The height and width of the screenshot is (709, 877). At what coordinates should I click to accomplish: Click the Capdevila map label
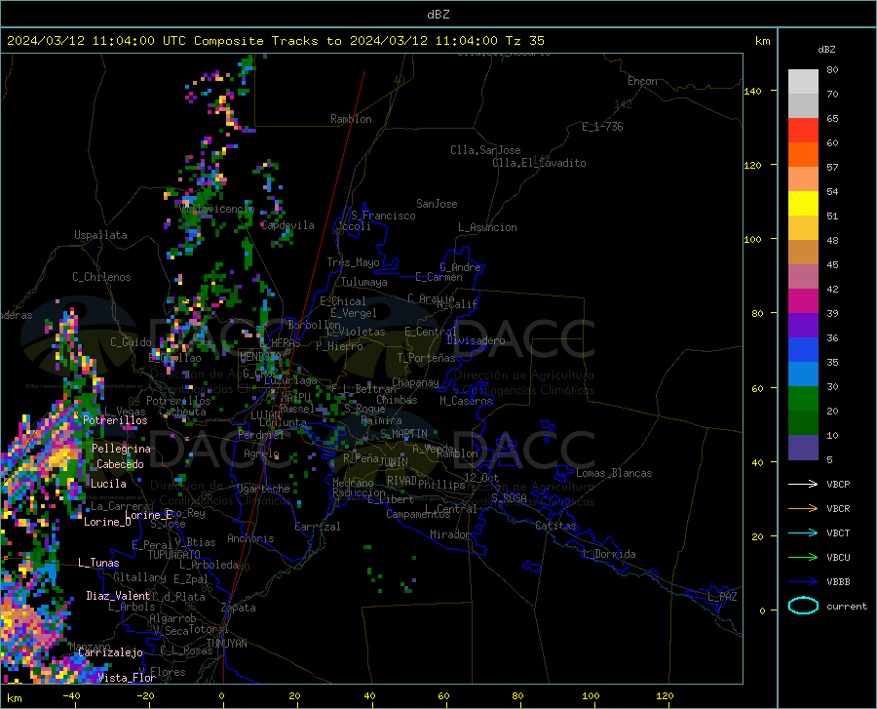pyautogui.click(x=287, y=225)
